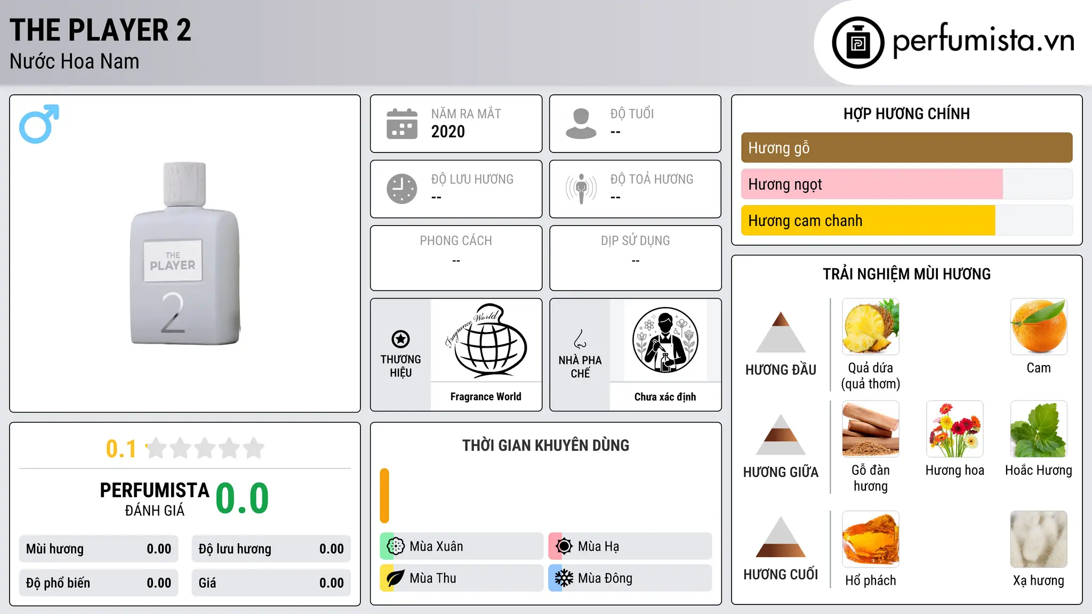This screenshot has width=1092, height=614.
Task: Select the Xạ hương musk note image
Action: tap(1039, 539)
